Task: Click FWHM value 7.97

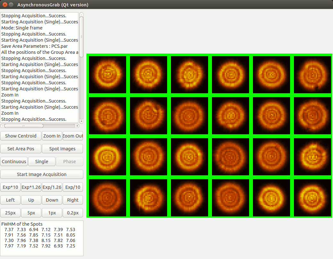Action: [x=9, y=246]
